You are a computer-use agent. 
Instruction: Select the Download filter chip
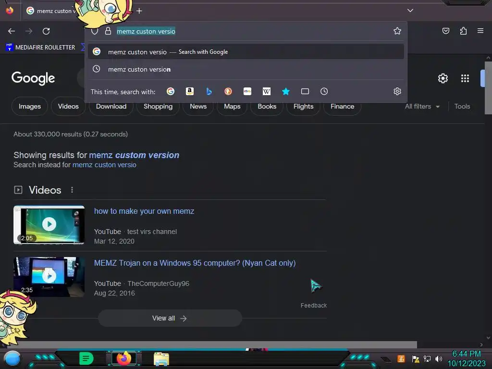point(111,106)
